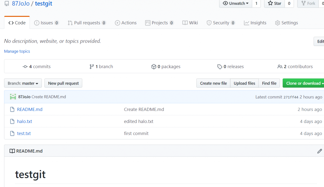The width and height of the screenshot is (324, 187).
Task: Click the package box icon
Action: pyautogui.click(x=153, y=67)
